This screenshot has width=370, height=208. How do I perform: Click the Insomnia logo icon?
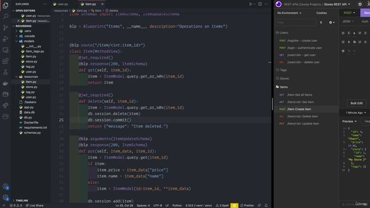click(x=279, y=4)
